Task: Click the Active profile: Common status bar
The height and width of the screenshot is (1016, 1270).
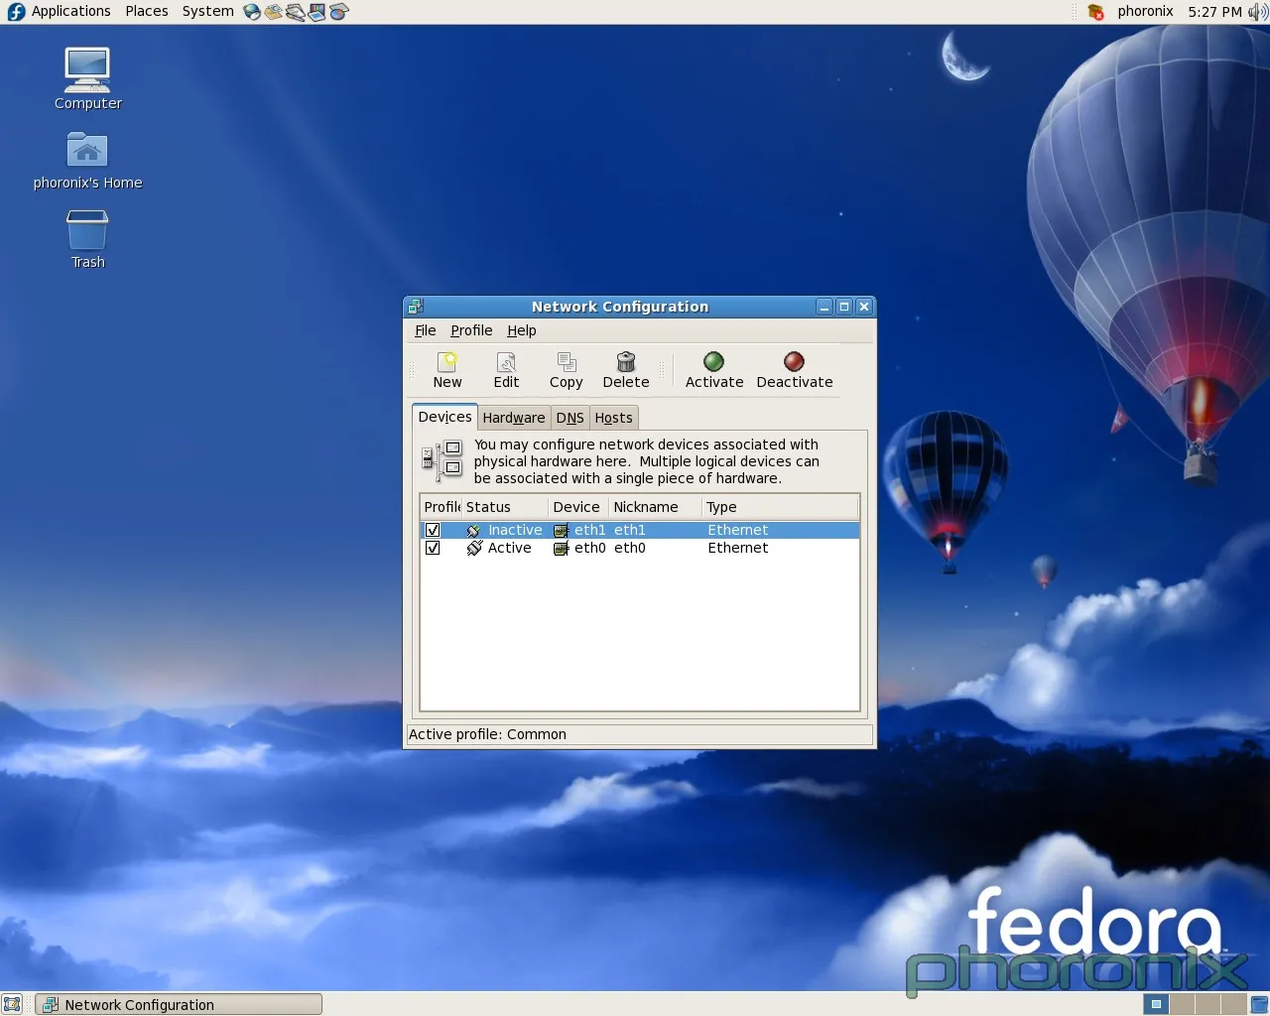Action: pos(640,734)
